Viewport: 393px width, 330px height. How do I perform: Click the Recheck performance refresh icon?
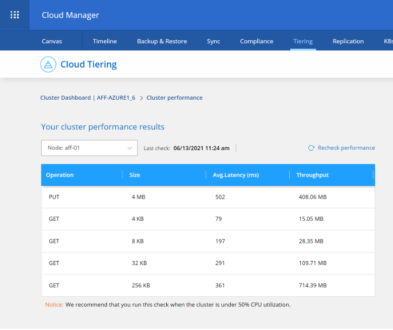pos(311,148)
